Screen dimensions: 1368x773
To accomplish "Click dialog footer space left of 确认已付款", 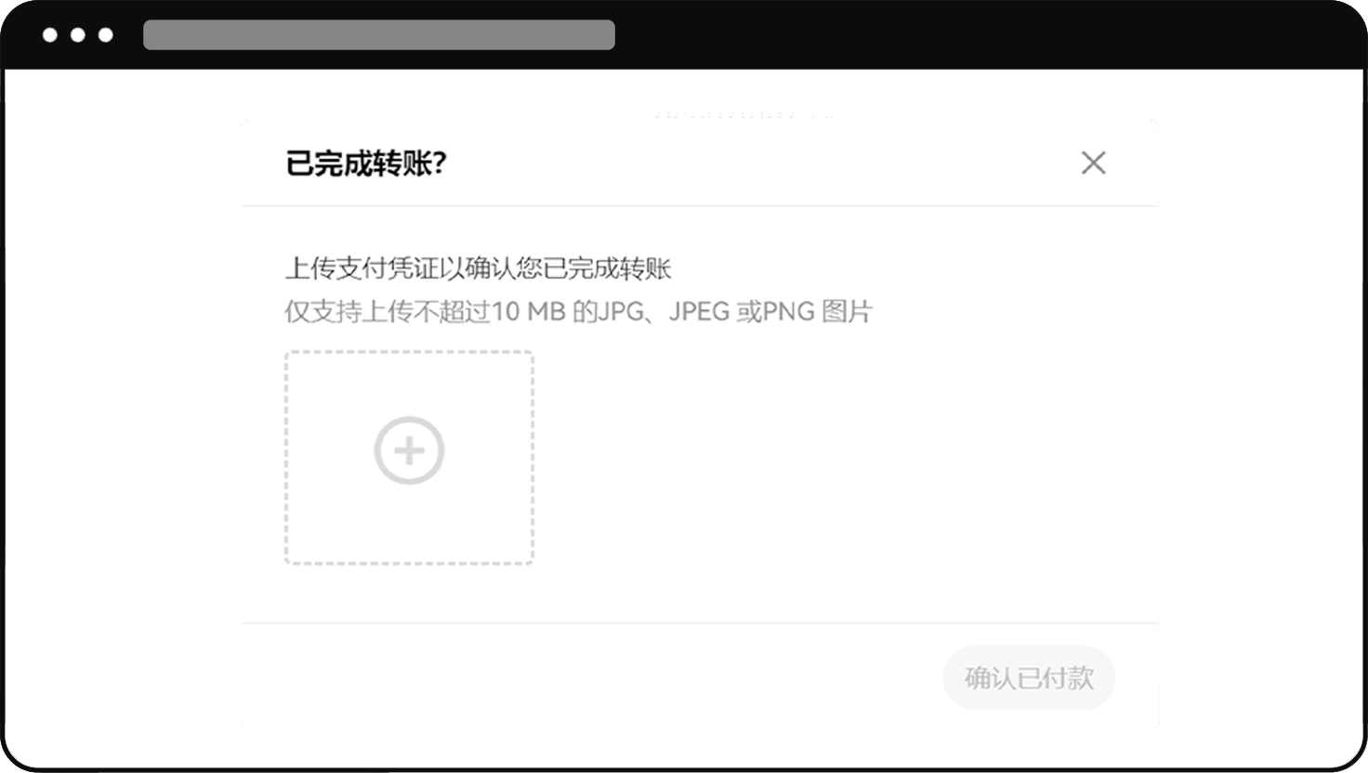I will 585,678.
